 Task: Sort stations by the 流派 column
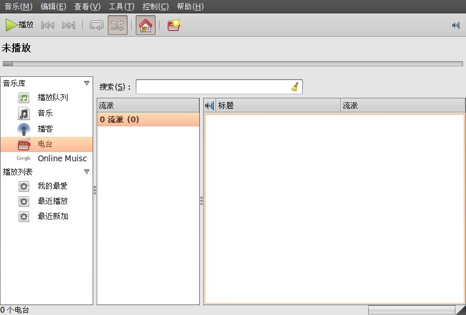click(x=403, y=105)
